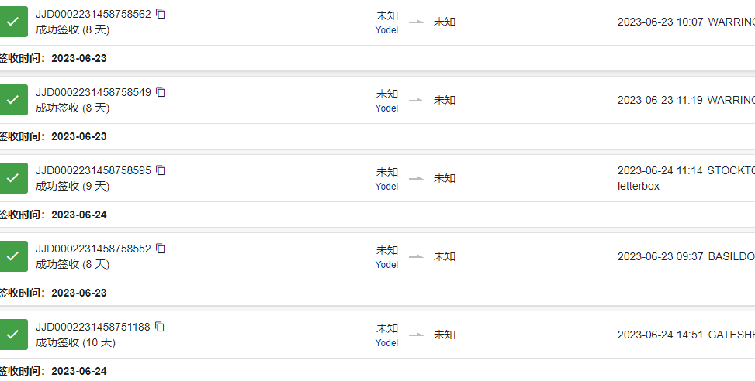Click the 2023-06-24 11:14 STOCKTON event
This screenshot has height=381, width=755.
(x=686, y=178)
